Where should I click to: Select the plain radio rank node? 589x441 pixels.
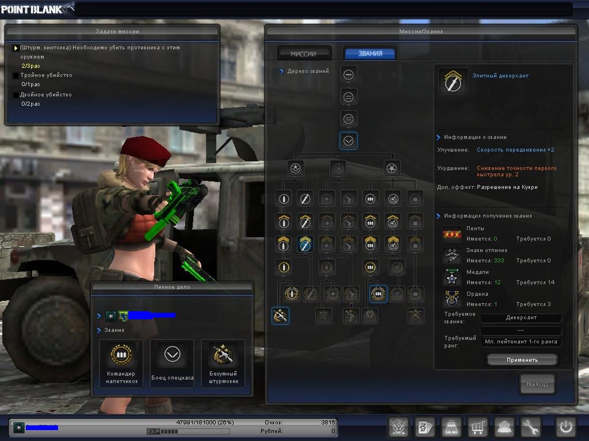pyautogui.click(x=393, y=199)
